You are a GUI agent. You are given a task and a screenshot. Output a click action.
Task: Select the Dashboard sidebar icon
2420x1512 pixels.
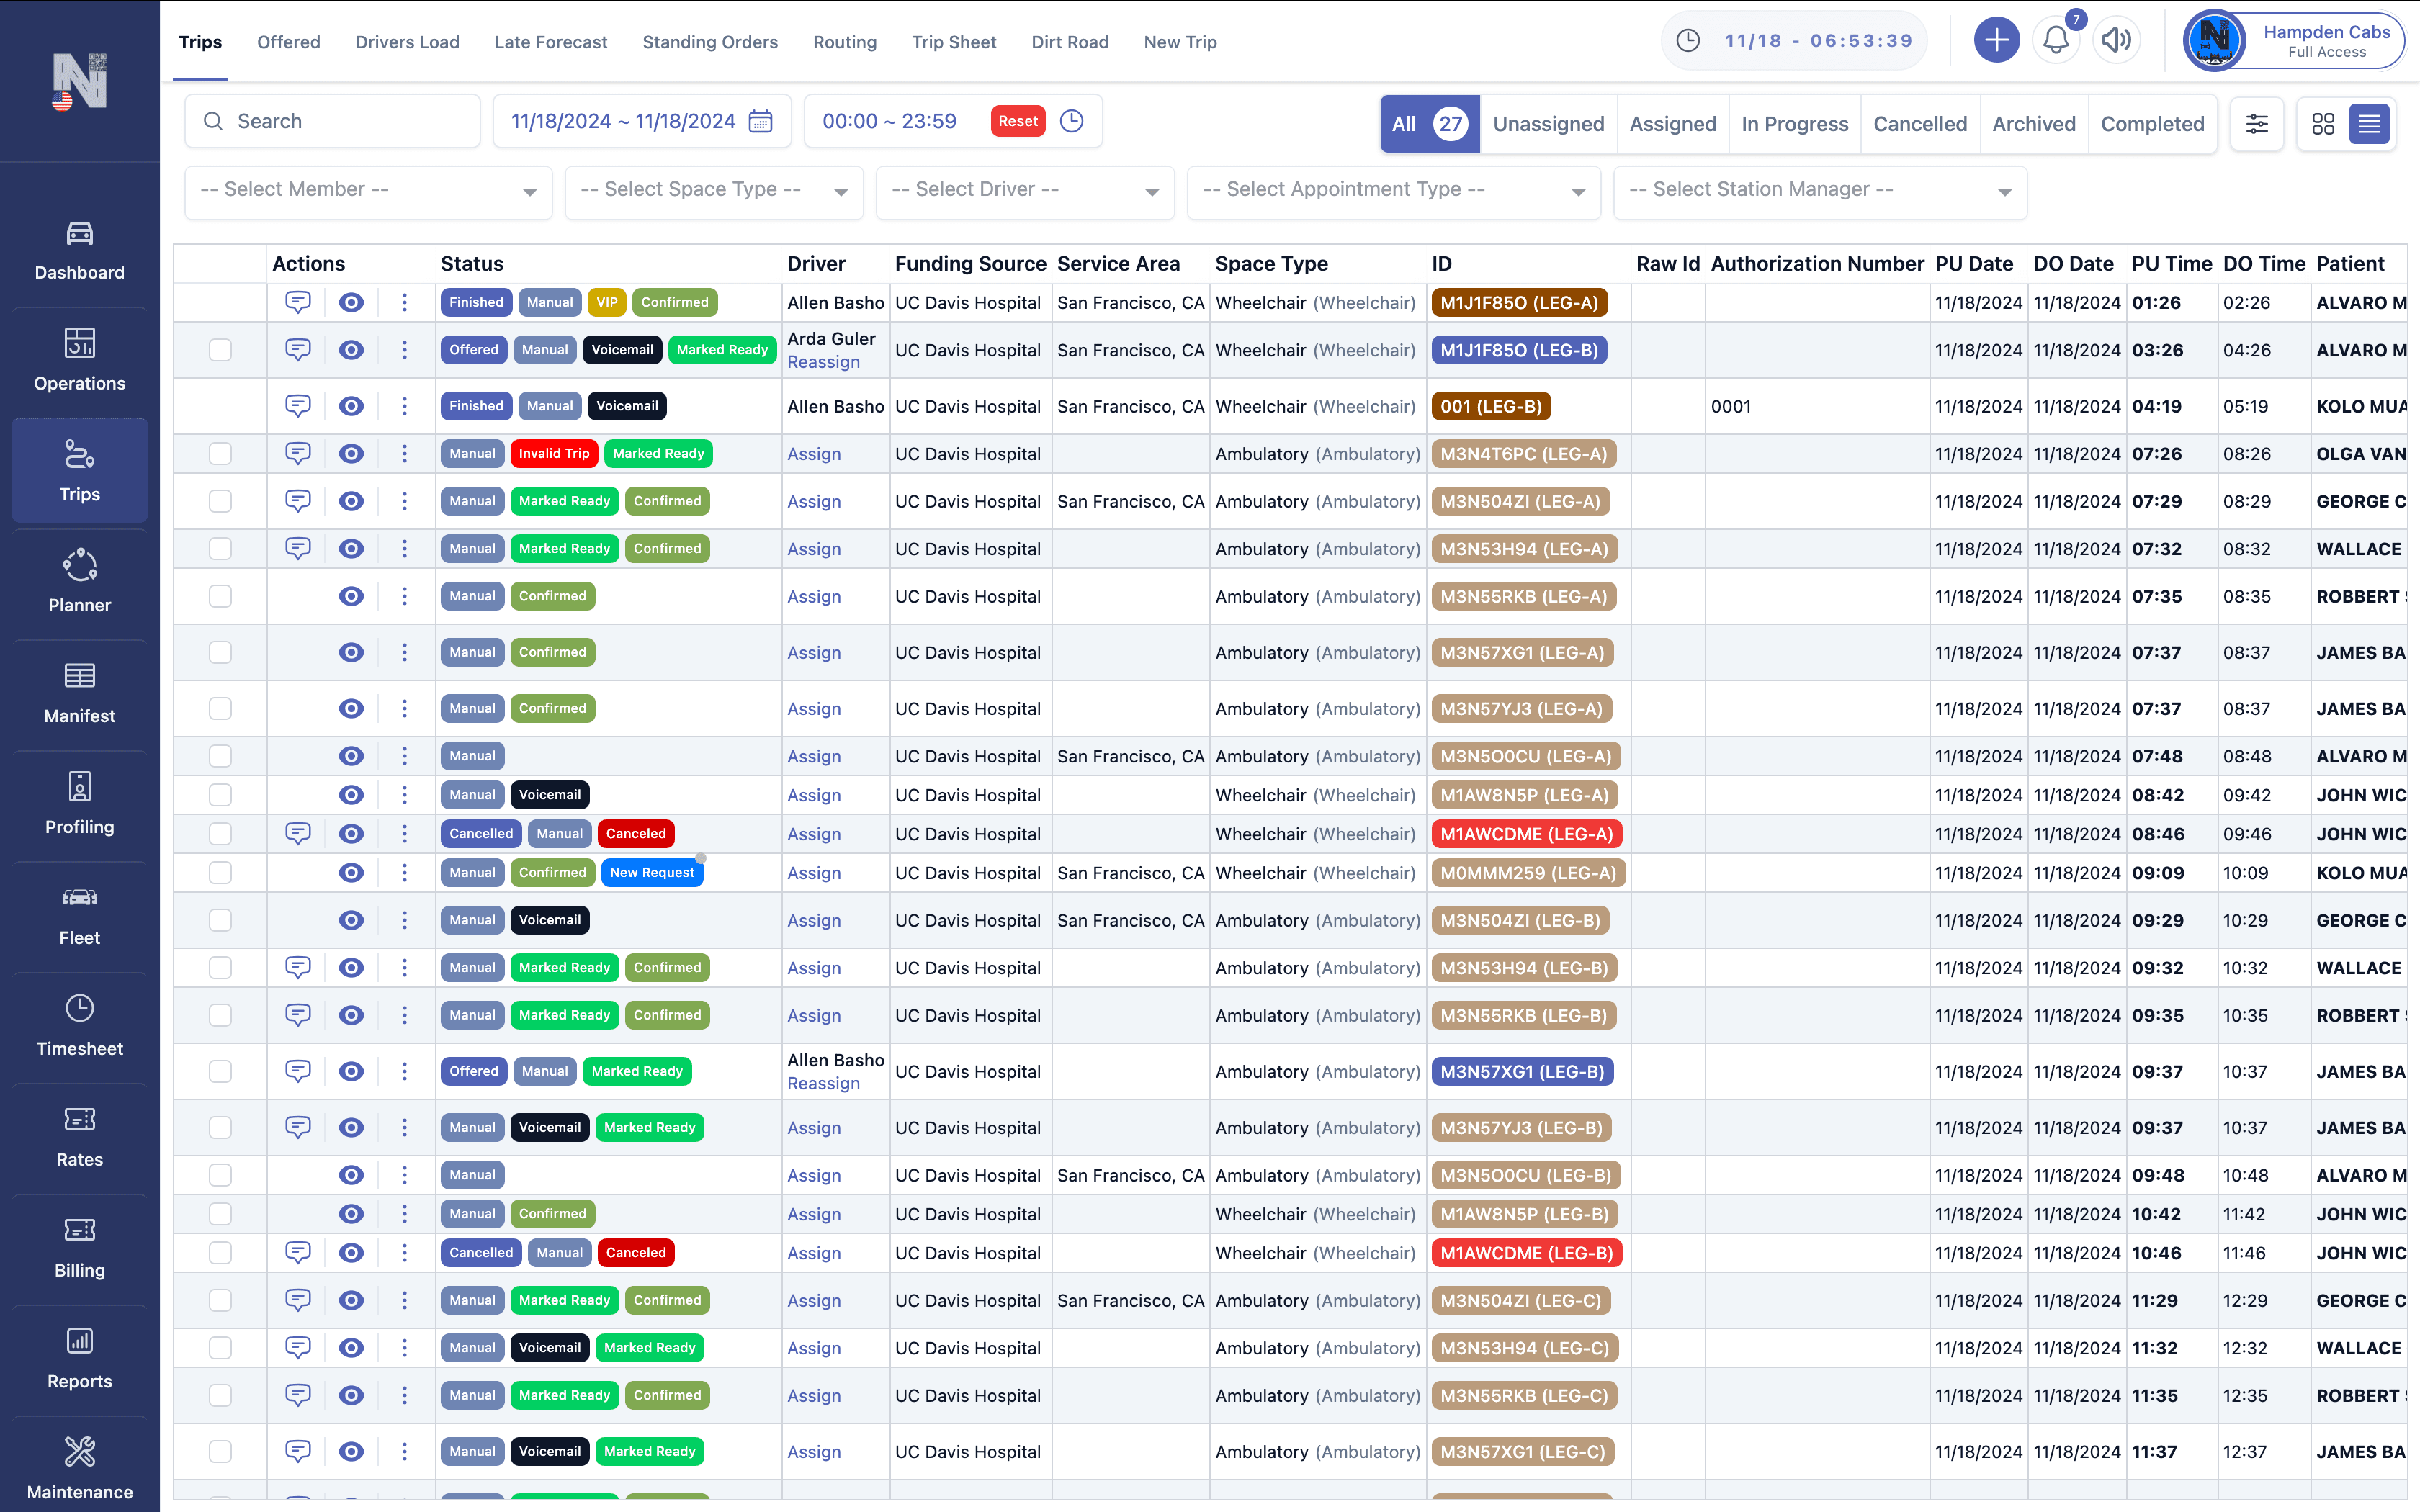[x=79, y=250]
